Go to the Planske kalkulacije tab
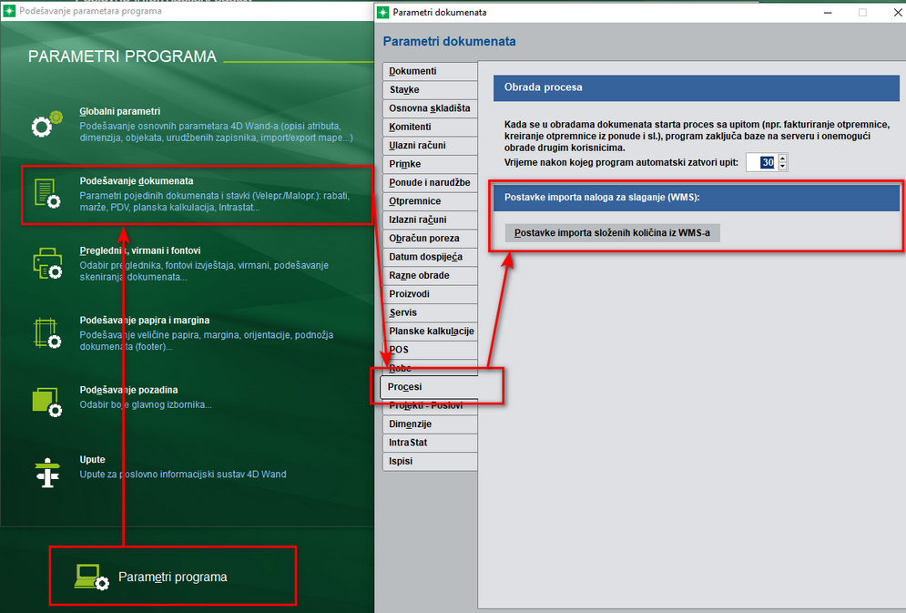The width and height of the screenshot is (906, 613). point(430,332)
